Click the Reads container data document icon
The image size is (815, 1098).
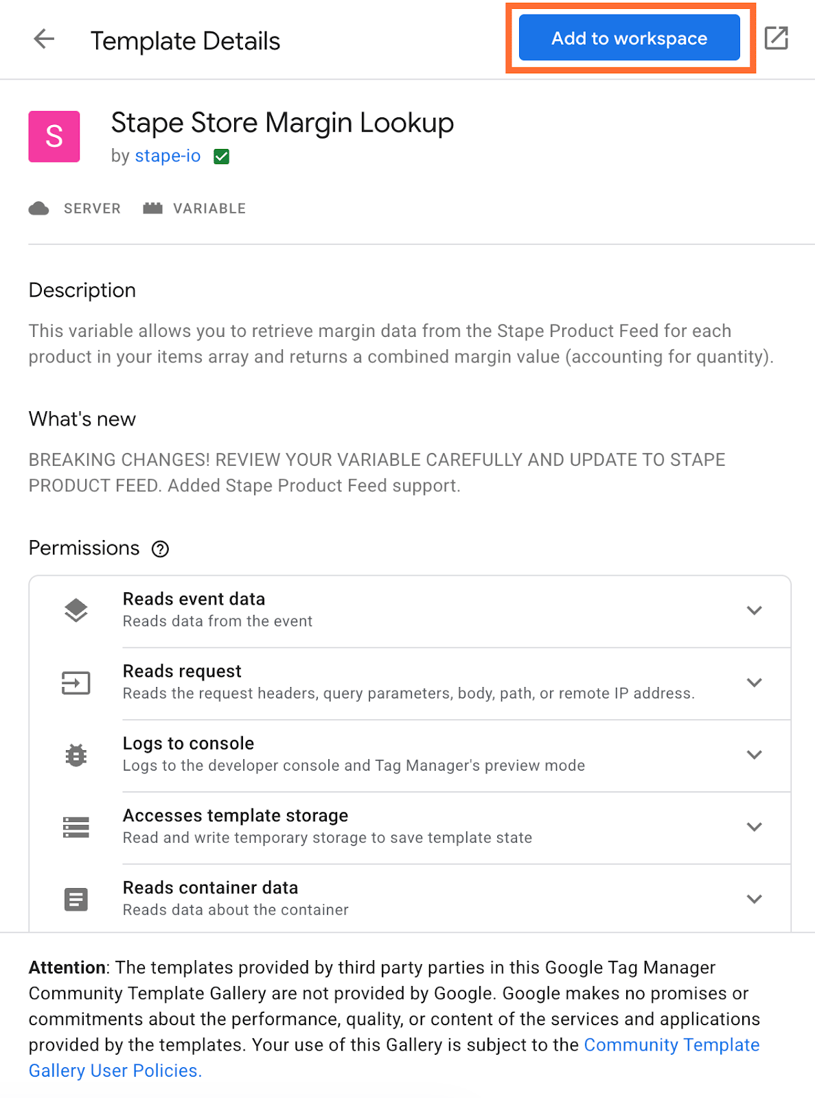pos(76,899)
